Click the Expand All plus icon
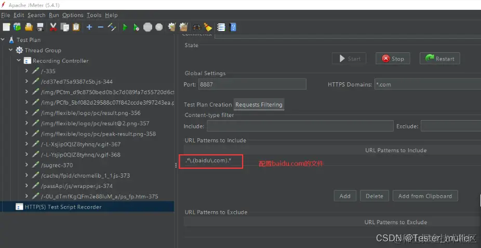This screenshot has width=481, height=248. pyautogui.click(x=89, y=27)
